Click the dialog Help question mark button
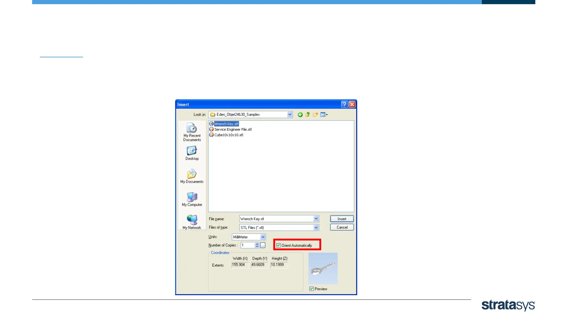 pos(344,104)
